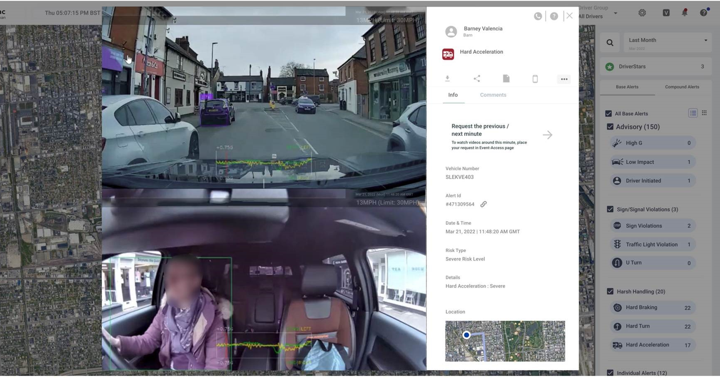Close the alert details panel
This screenshot has width=720, height=378.
pos(569,16)
